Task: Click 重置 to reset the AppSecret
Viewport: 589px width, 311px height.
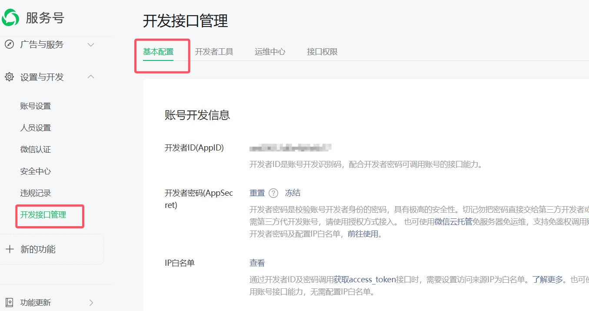Action: pyautogui.click(x=257, y=193)
